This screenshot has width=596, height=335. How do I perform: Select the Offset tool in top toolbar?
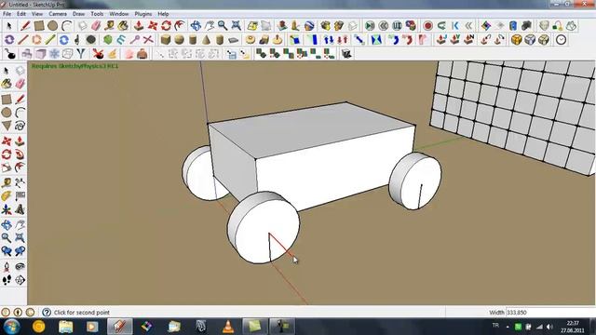click(x=180, y=26)
